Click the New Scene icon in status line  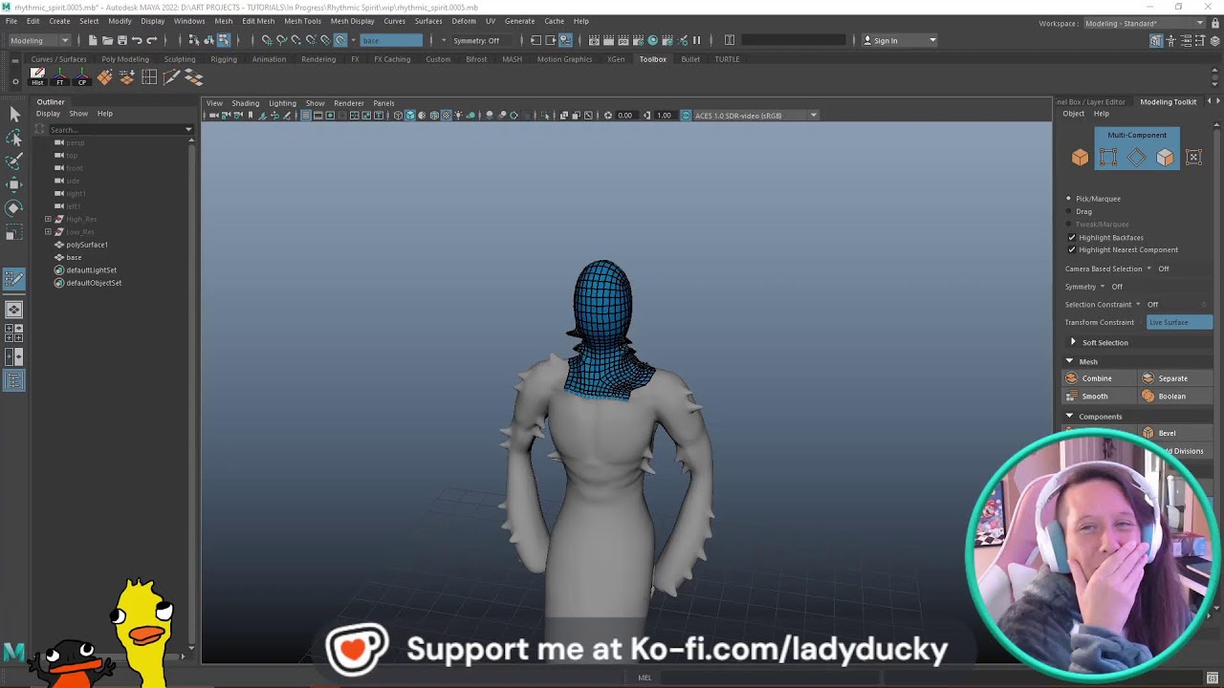pos(93,40)
